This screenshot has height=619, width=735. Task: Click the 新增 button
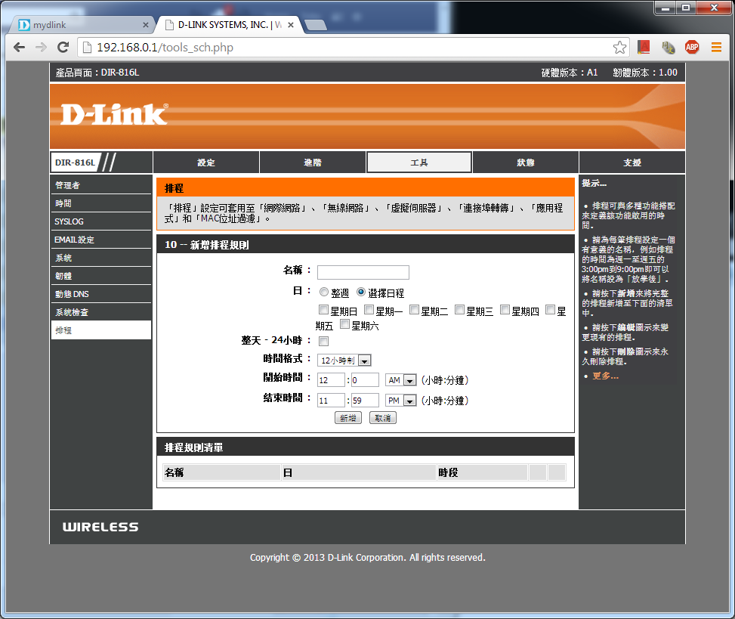(x=347, y=418)
